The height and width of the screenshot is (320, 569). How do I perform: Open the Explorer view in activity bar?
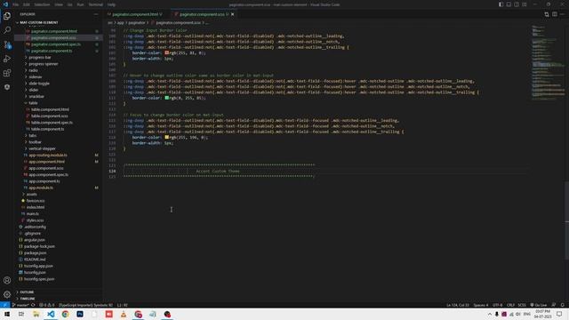(x=7, y=16)
